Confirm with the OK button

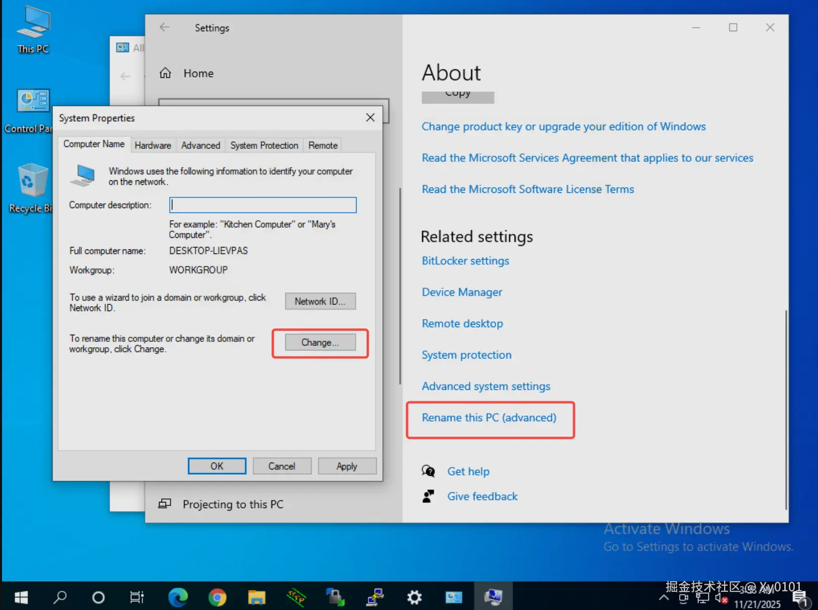pos(217,466)
